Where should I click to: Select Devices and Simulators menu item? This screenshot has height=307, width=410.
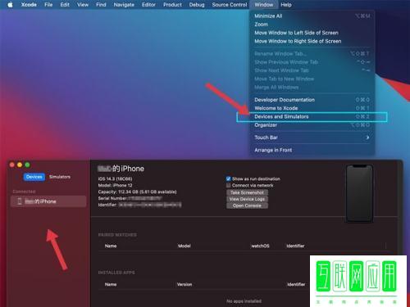[x=312, y=117]
